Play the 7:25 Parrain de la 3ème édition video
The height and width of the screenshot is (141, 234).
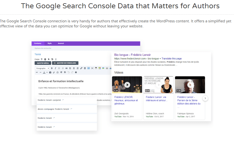click(190, 85)
